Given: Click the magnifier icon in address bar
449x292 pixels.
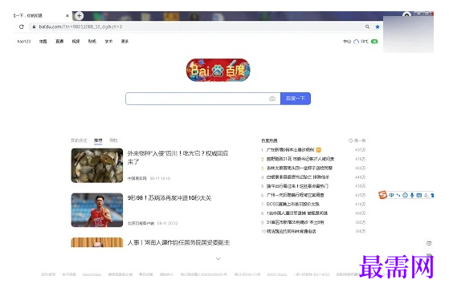Looking at the screenshot, I should pyautogui.click(x=367, y=26).
